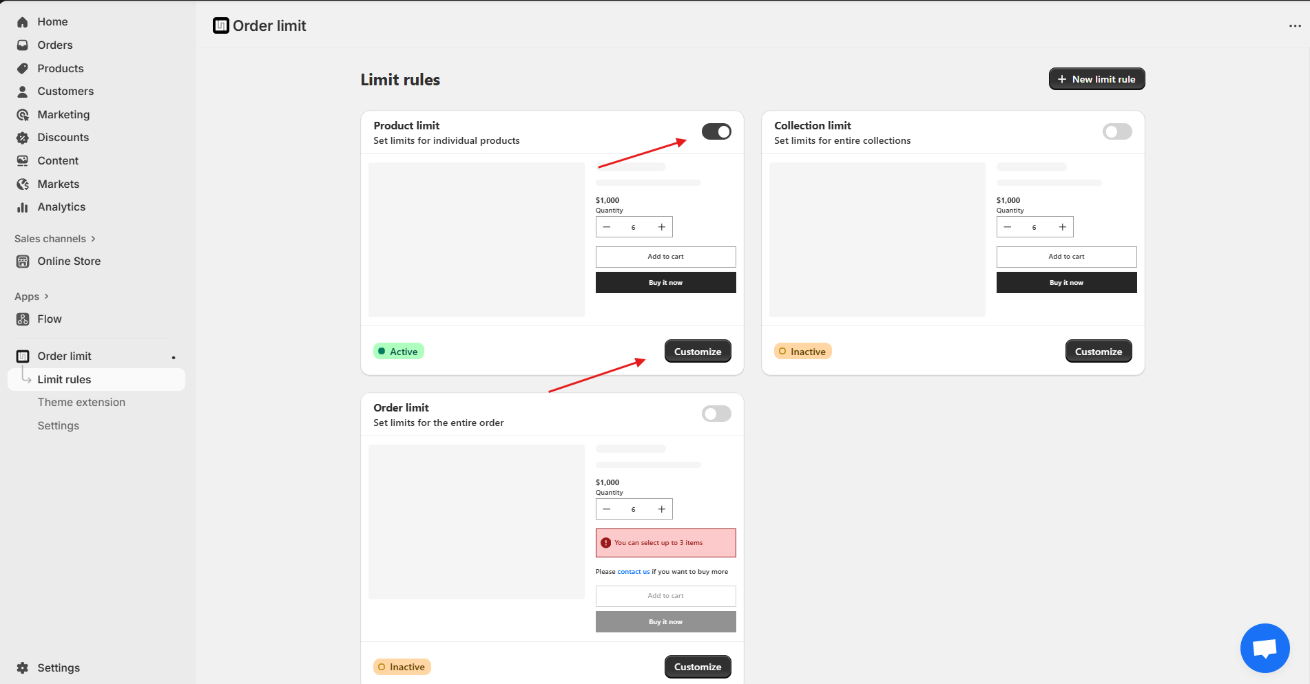
Task: Go to Discounts
Action: coord(63,137)
